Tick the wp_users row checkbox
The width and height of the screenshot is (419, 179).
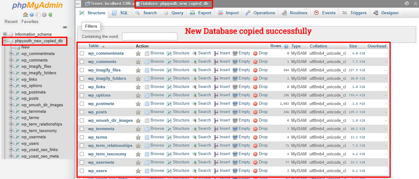[82, 171]
